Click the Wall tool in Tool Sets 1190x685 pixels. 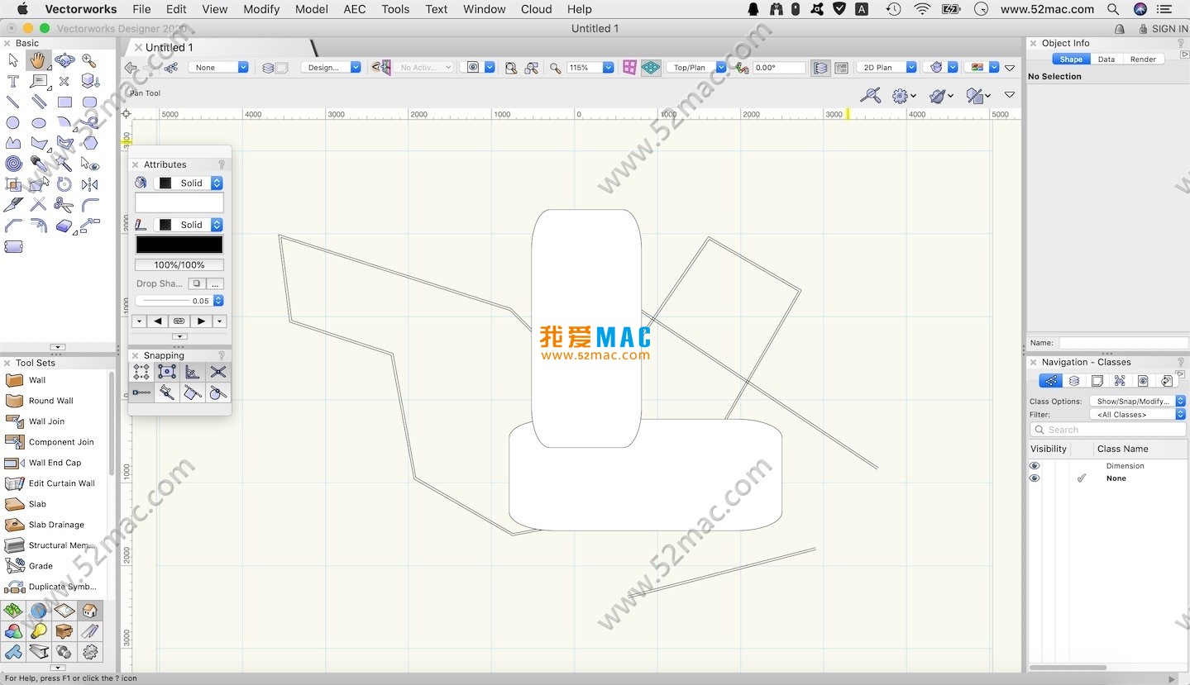[37, 380]
